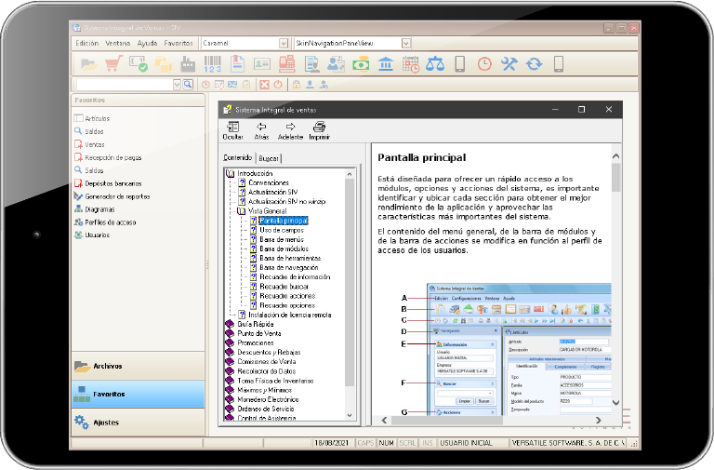
Task: Go back with the Atrás button
Action: [261, 131]
